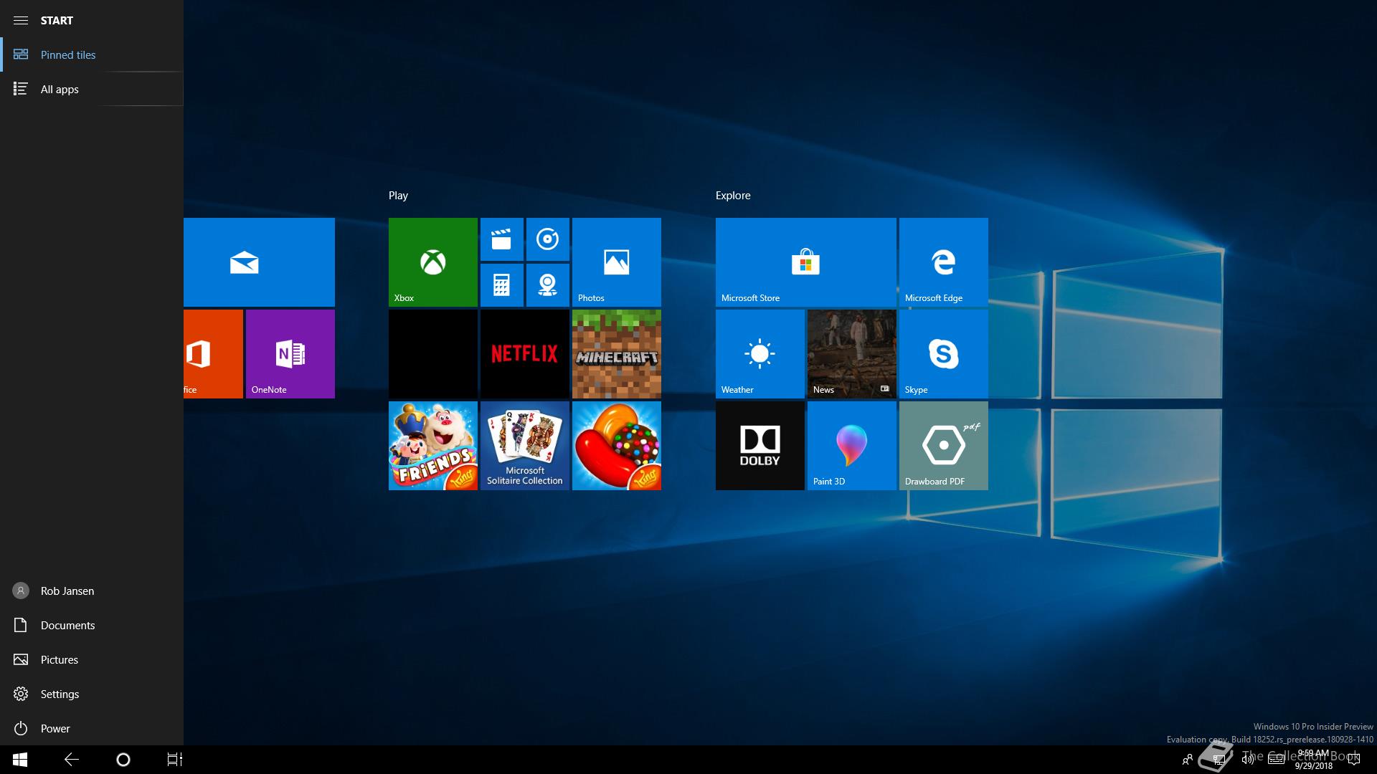Launch Paint 3D tile
Image resolution: width=1377 pixels, height=774 pixels.
tap(852, 446)
